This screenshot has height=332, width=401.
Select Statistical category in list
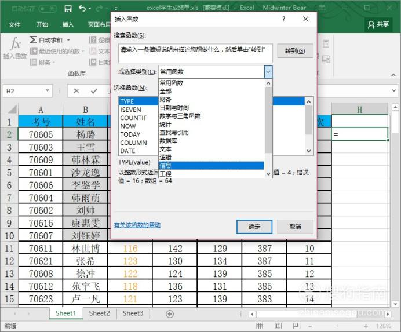[212, 124]
